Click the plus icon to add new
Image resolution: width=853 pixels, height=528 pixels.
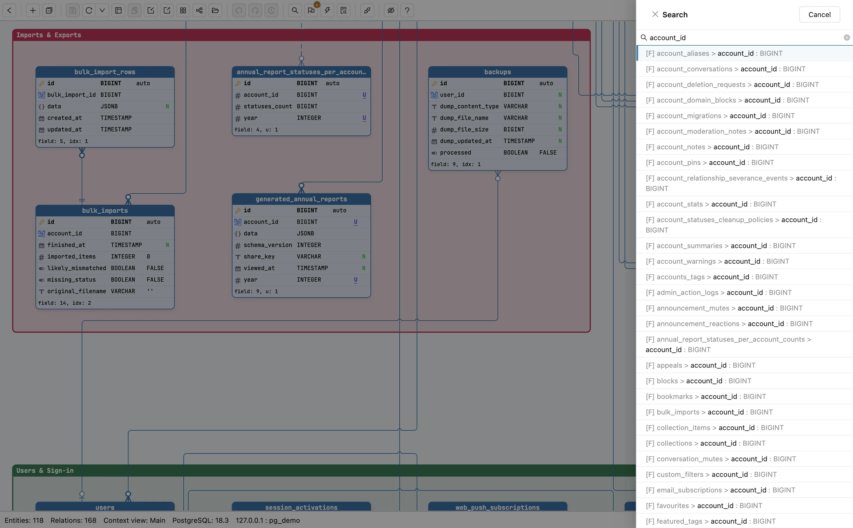pos(33,10)
